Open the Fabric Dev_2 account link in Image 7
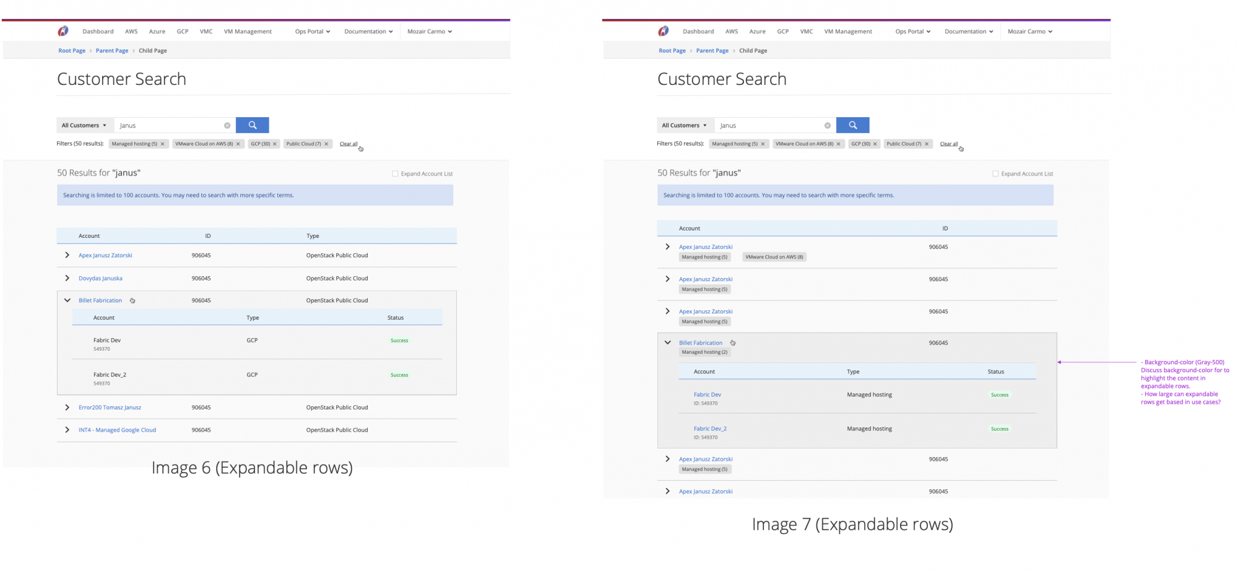This screenshot has width=1238, height=573. coord(710,429)
